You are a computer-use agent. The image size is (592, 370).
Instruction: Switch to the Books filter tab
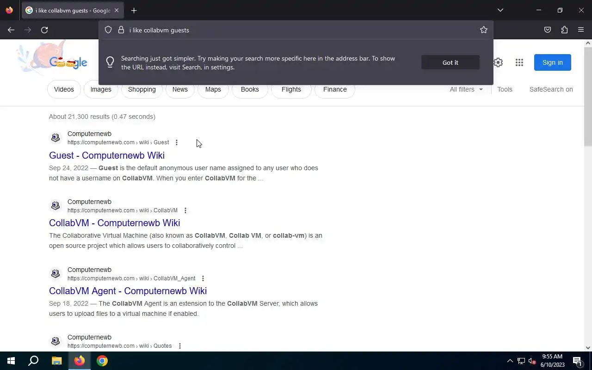[250, 89]
